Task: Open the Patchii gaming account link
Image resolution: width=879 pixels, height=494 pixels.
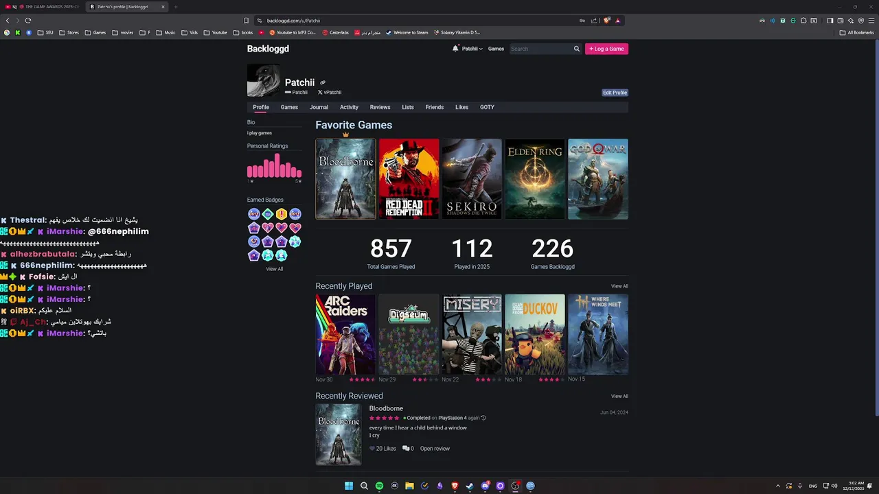Action: coord(296,93)
